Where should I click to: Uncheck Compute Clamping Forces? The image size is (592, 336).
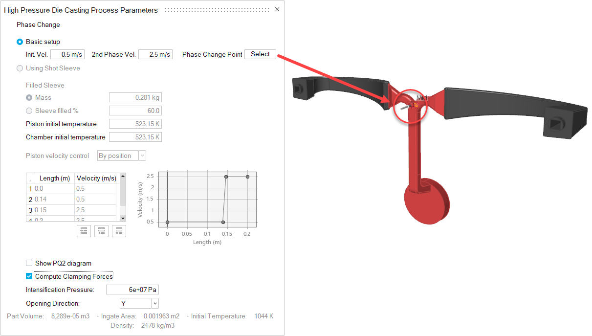tap(29, 277)
